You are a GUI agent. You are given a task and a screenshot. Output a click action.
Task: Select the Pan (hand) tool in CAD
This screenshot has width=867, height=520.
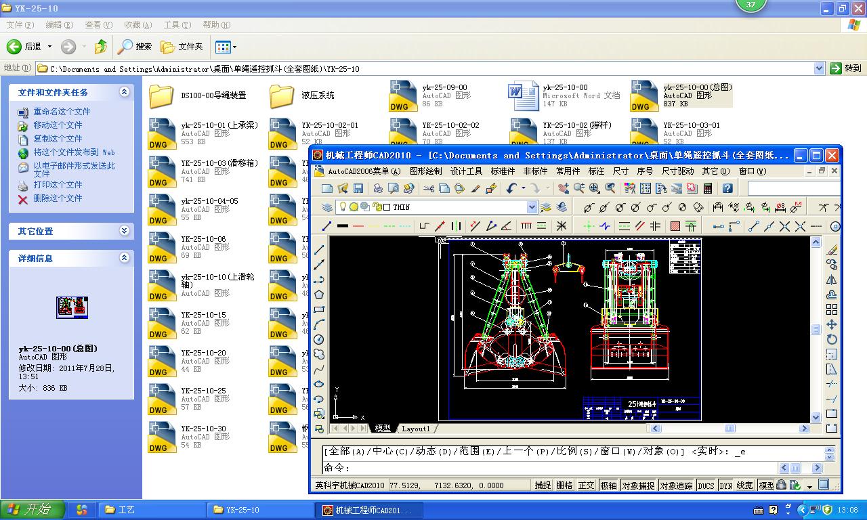pyautogui.click(x=563, y=188)
